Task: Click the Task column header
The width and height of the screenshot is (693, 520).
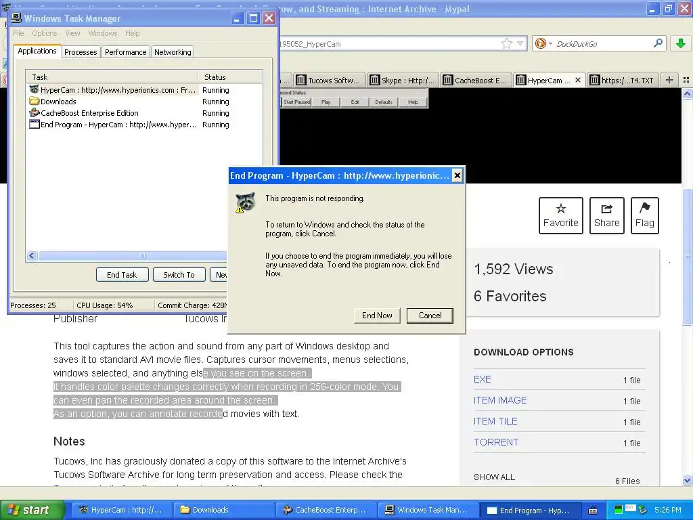Action: [x=112, y=77]
